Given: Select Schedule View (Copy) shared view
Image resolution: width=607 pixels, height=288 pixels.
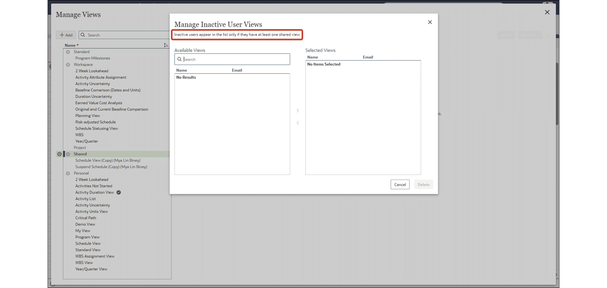Looking at the screenshot, I should click(108, 160).
